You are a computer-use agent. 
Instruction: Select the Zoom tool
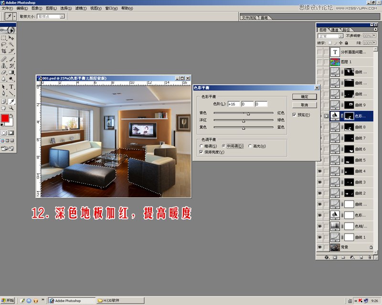(x=11, y=108)
